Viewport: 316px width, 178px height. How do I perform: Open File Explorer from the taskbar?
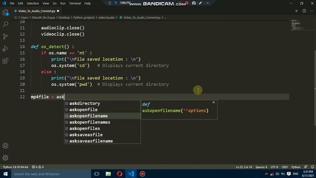(108, 174)
